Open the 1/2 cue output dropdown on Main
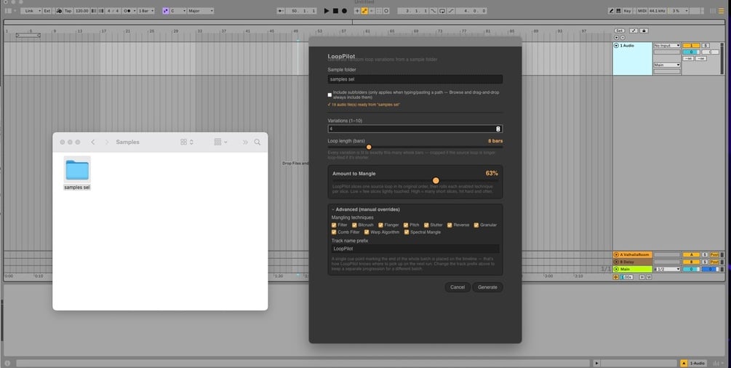 coord(668,269)
